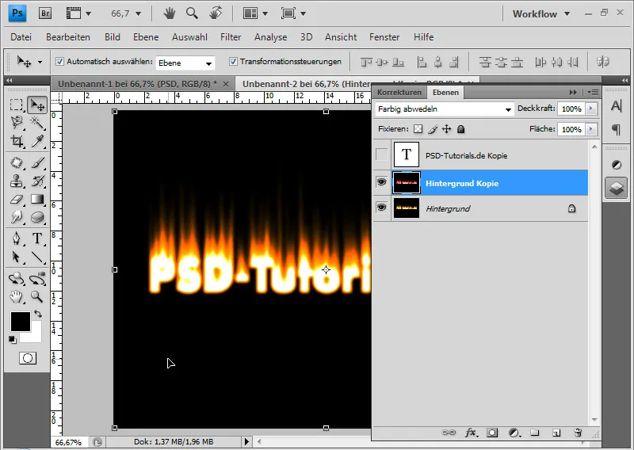Select the History Brush tool
The width and height of the screenshot is (634, 450).
tap(37, 181)
